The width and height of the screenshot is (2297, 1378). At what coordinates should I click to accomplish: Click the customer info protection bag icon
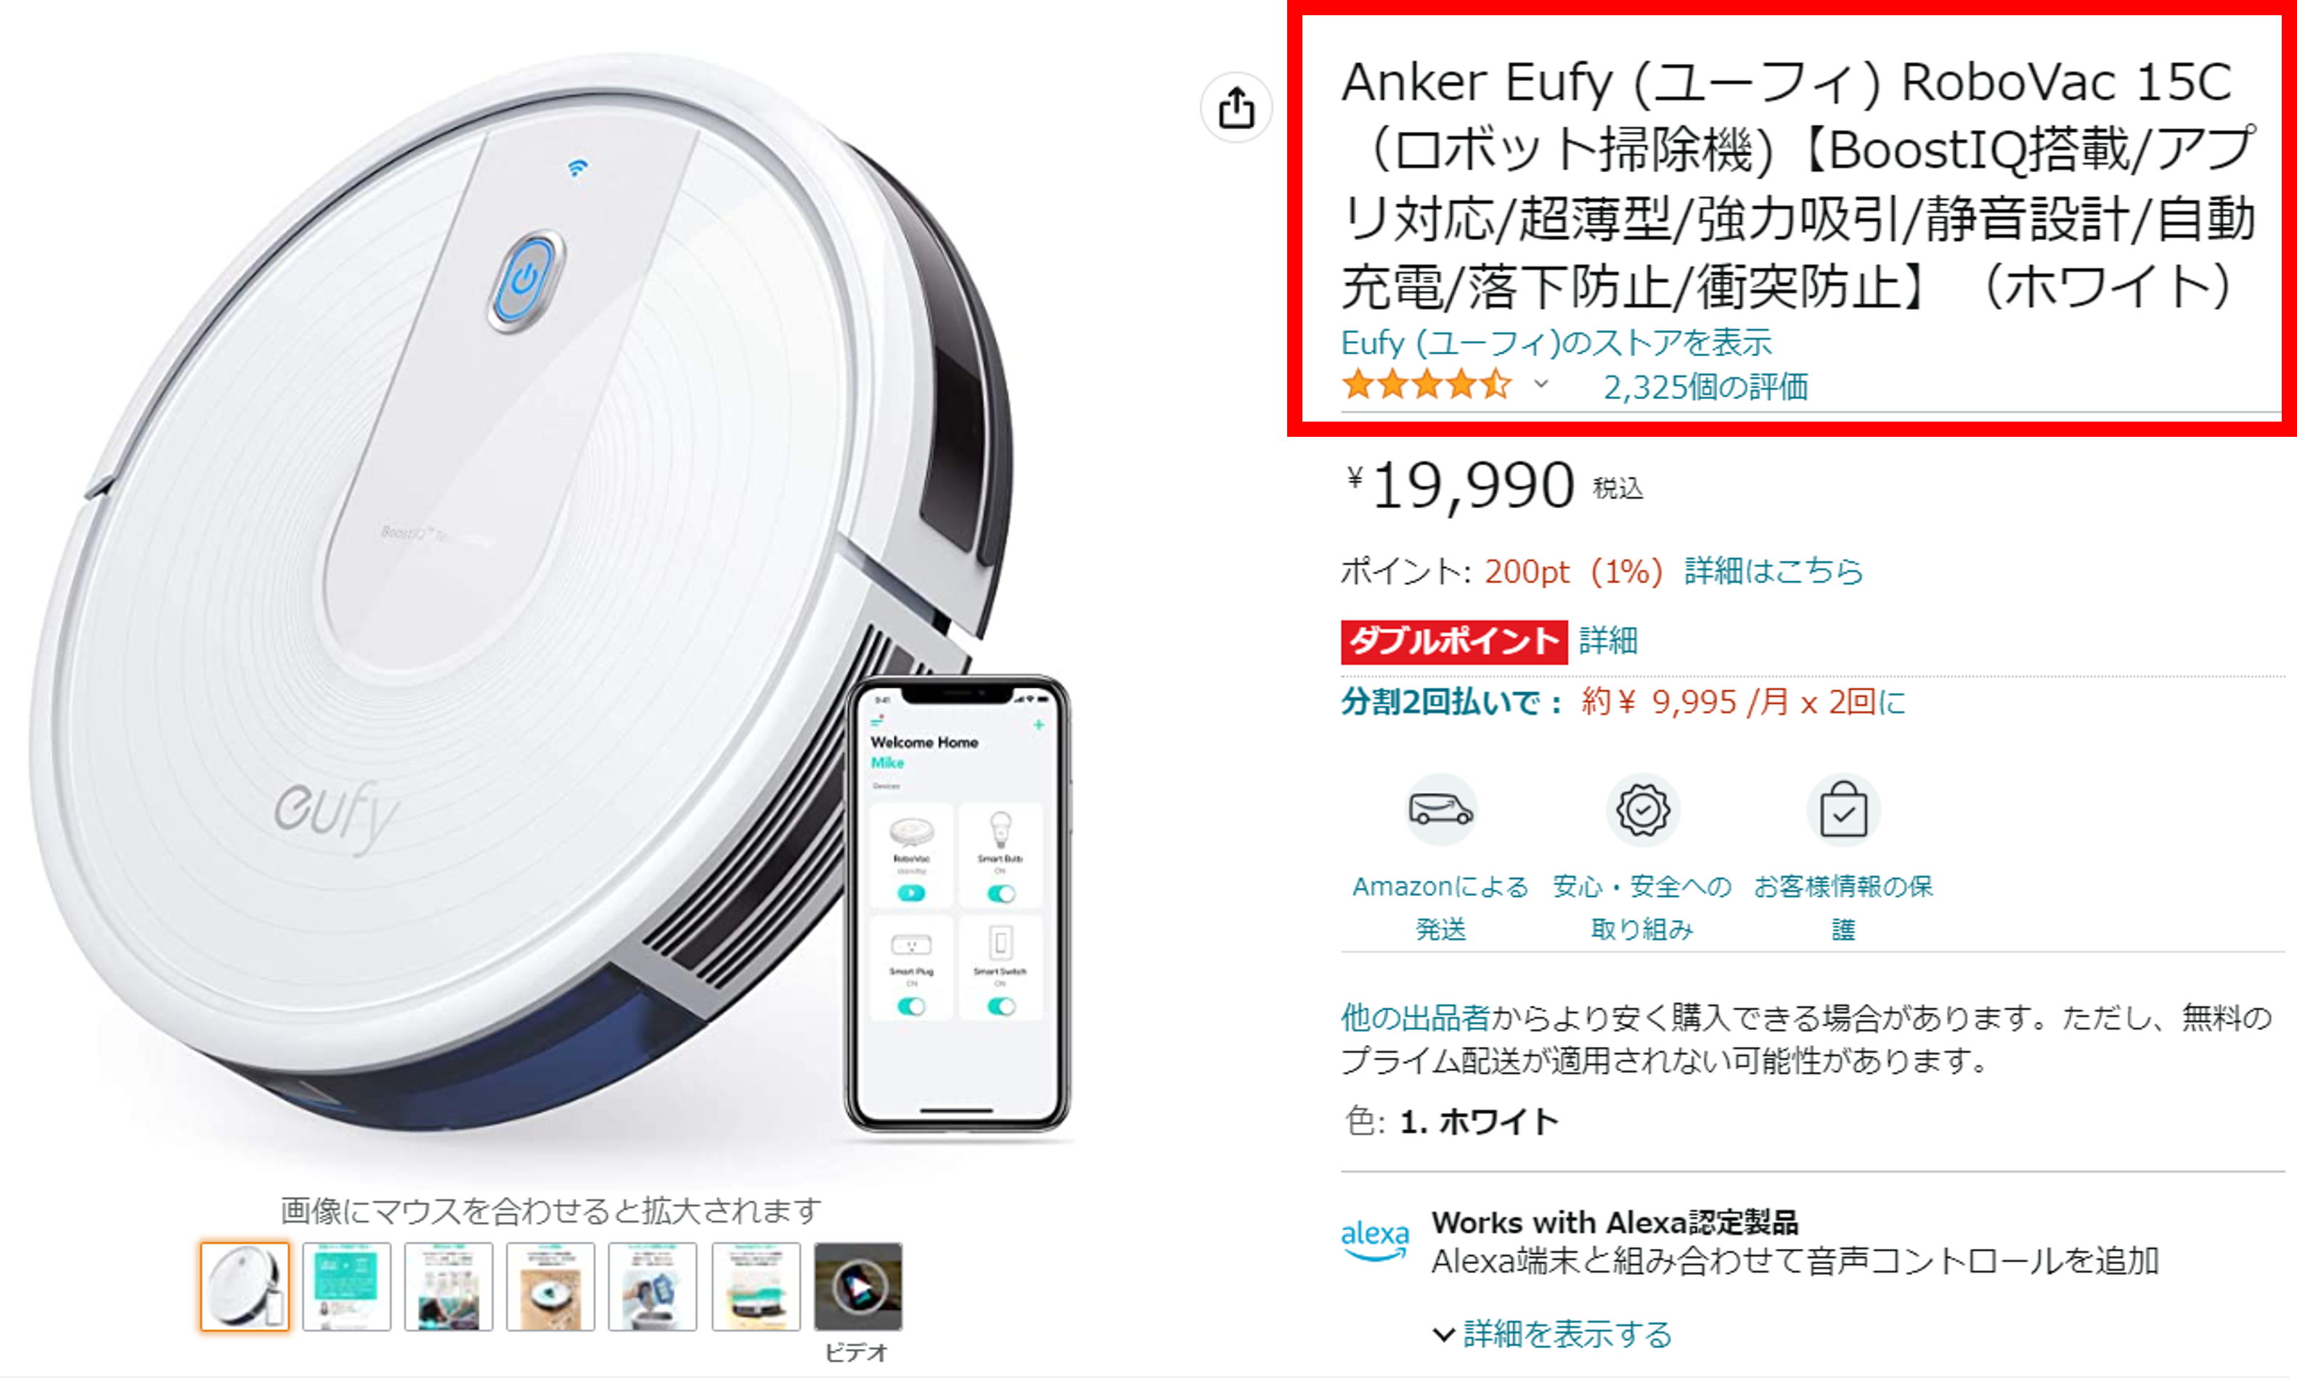pos(1843,810)
